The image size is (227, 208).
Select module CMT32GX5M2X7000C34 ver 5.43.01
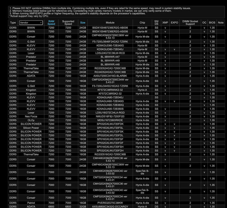[x=110, y=179]
